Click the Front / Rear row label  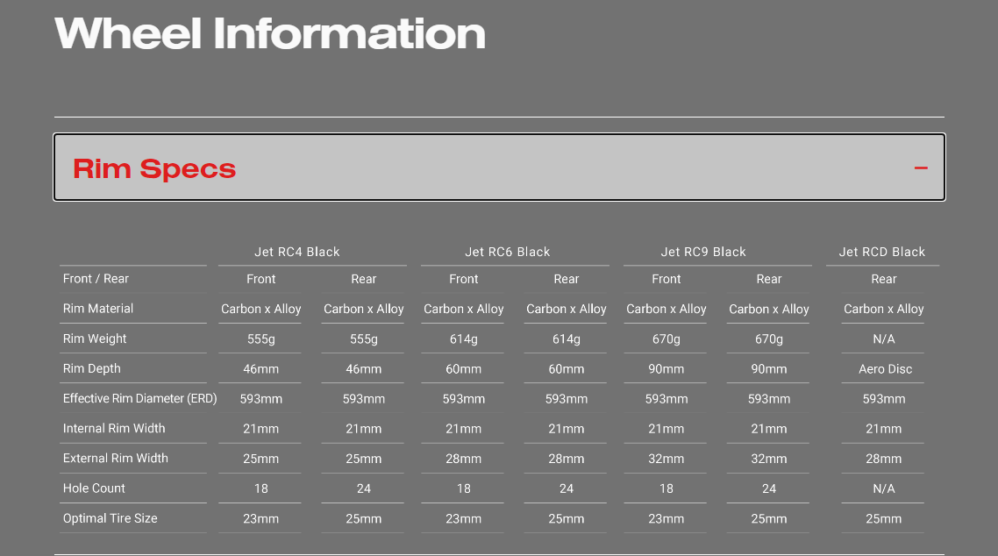(96, 279)
